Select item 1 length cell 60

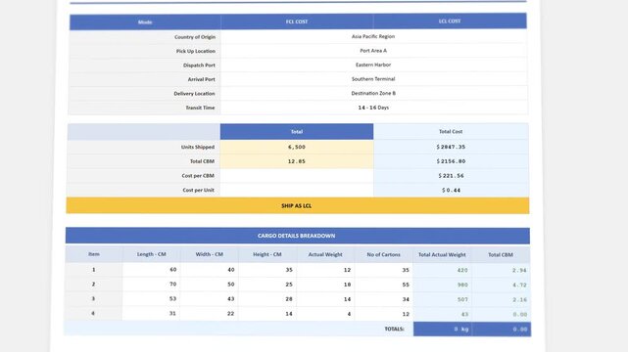point(152,270)
